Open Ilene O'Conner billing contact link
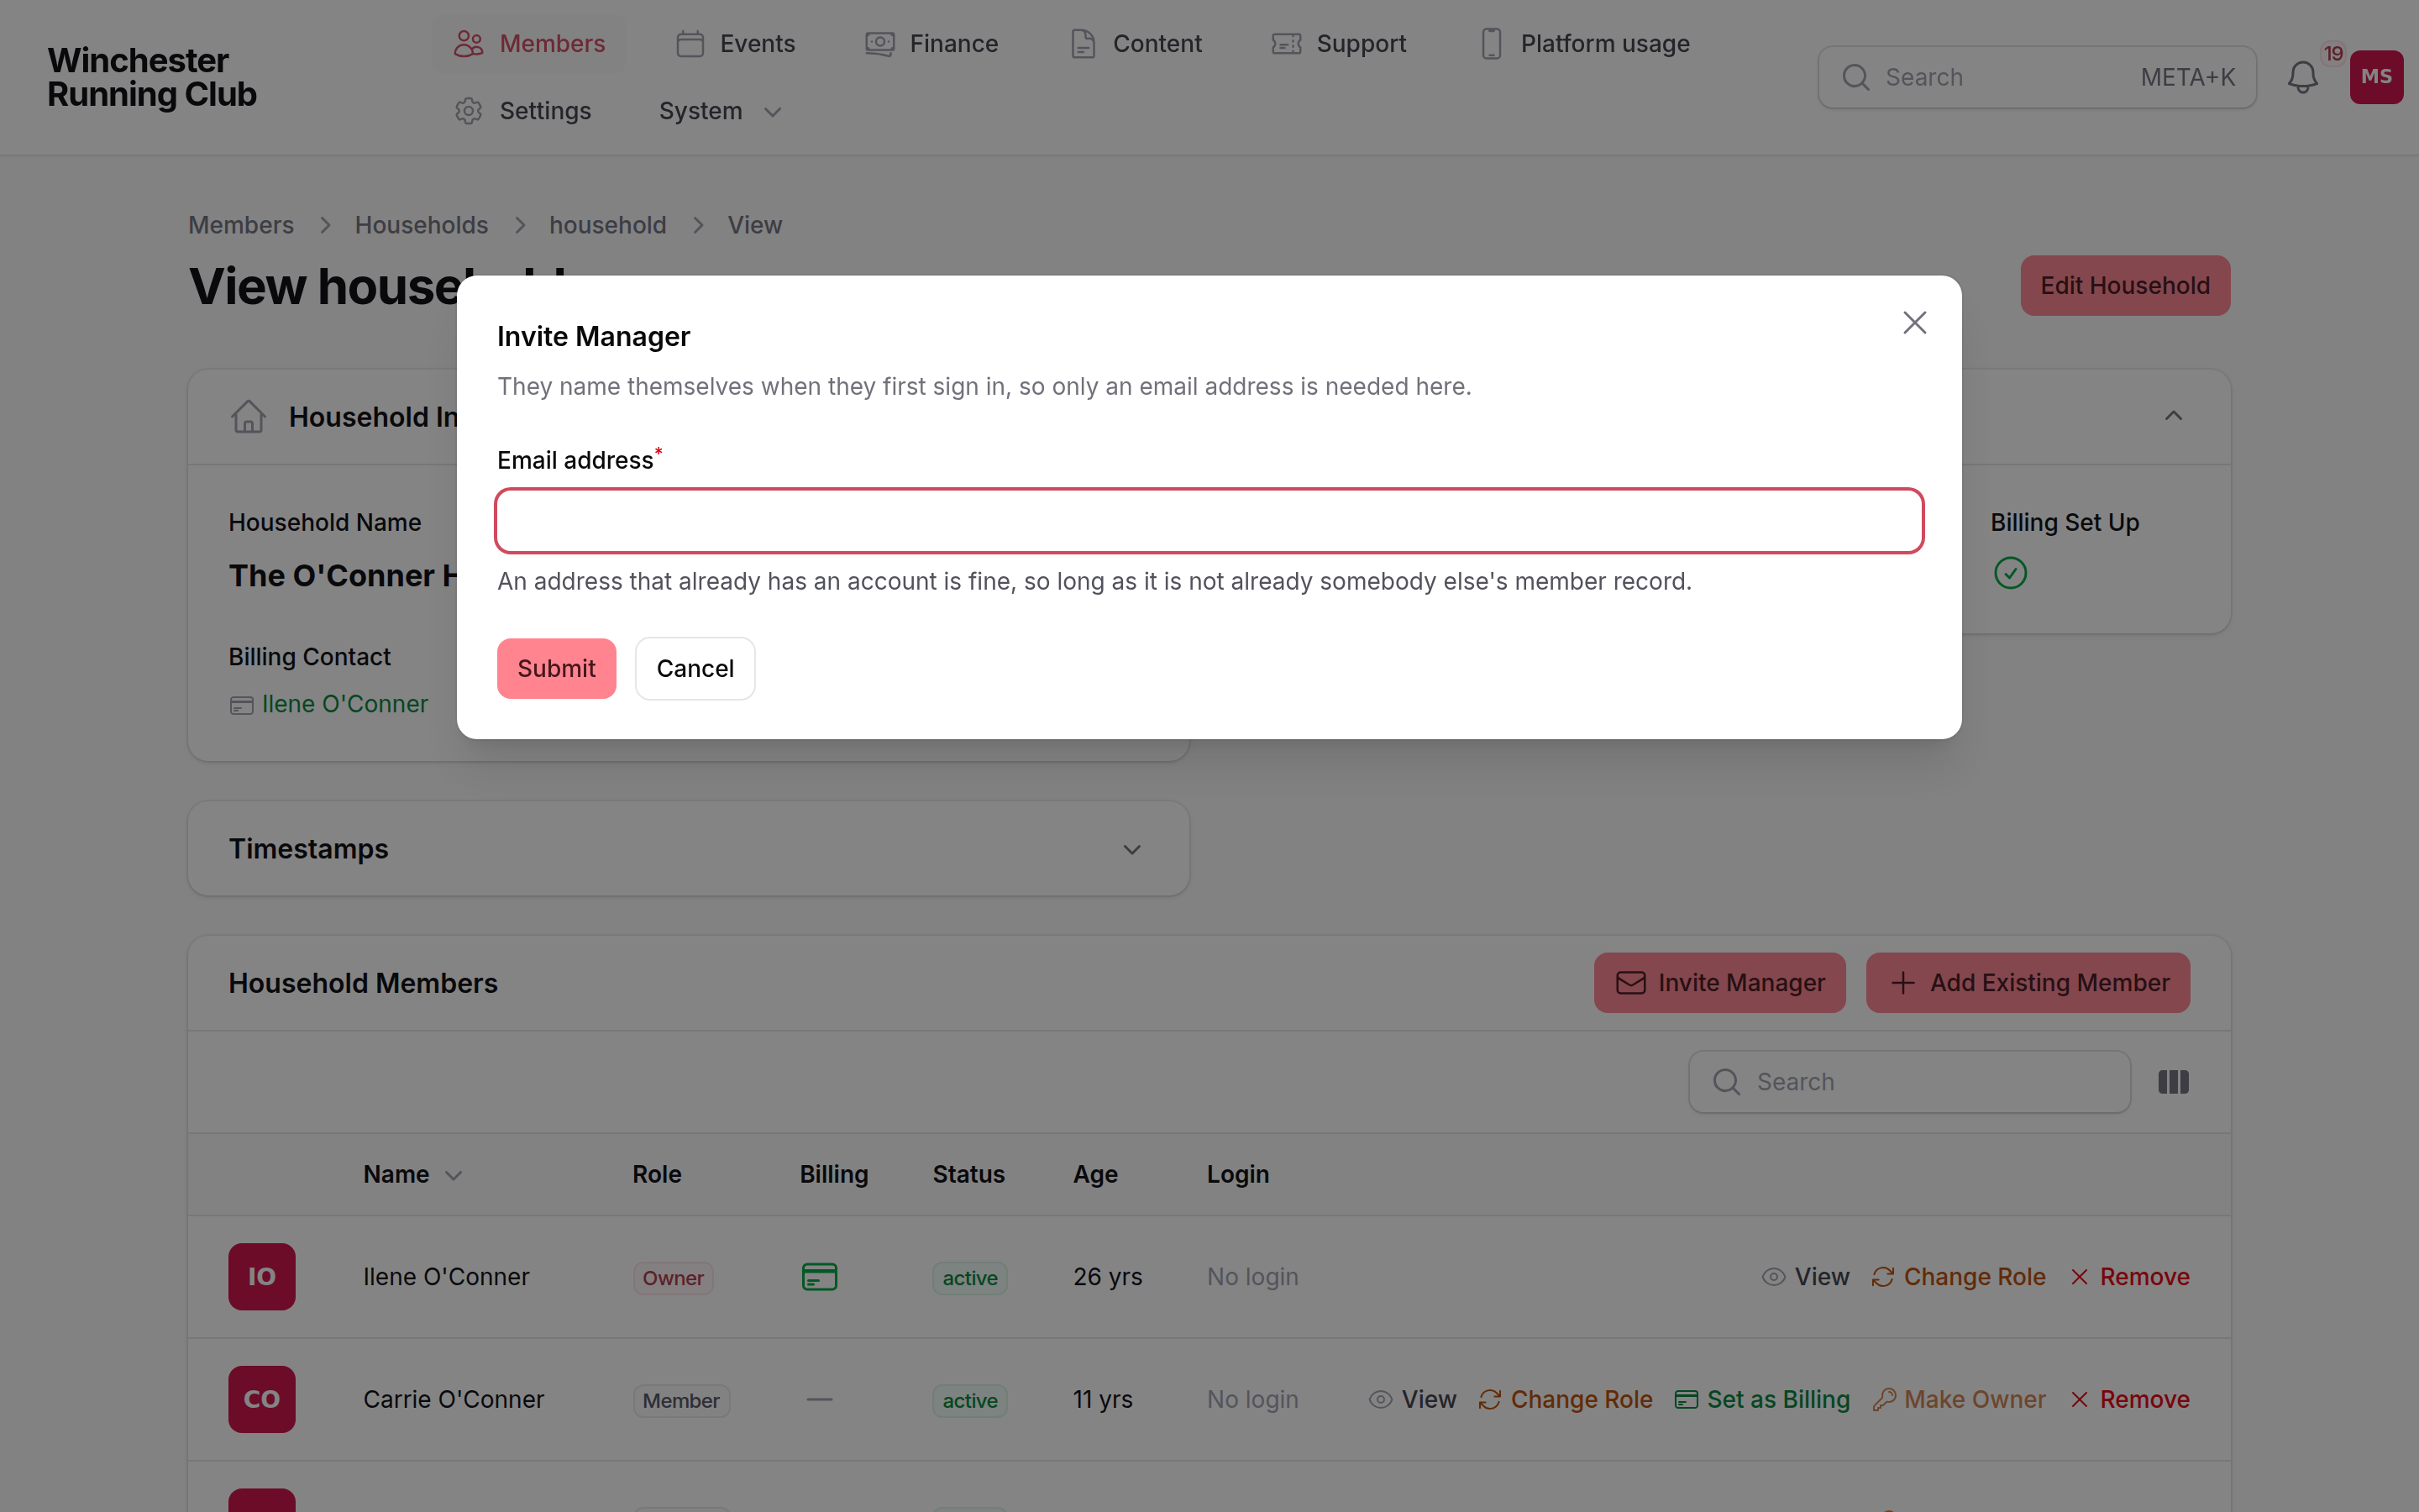Image resolution: width=2419 pixels, height=1512 pixels. (344, 704)
